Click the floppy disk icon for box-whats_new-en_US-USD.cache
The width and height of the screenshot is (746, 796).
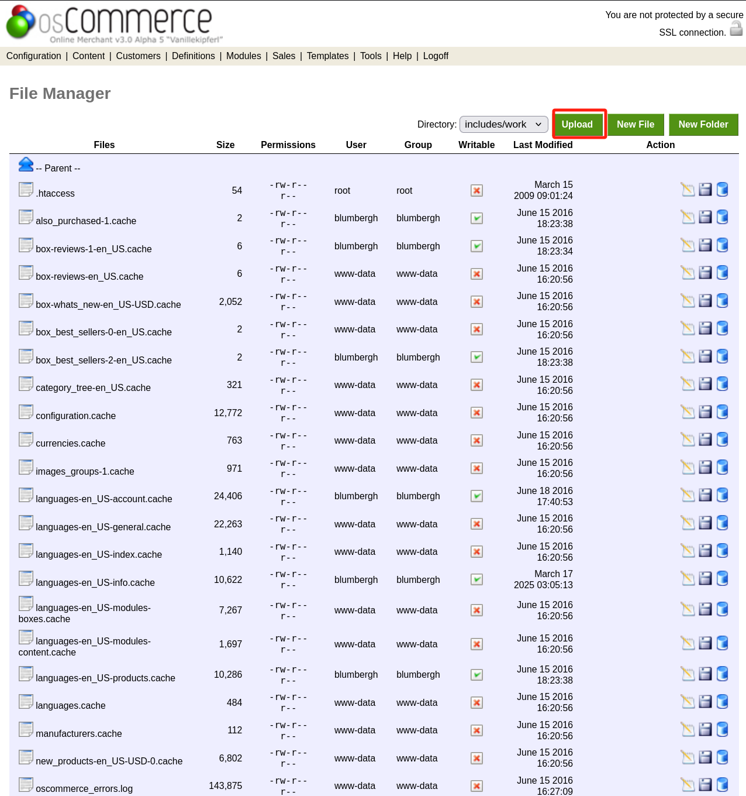[x=706, y=301]
